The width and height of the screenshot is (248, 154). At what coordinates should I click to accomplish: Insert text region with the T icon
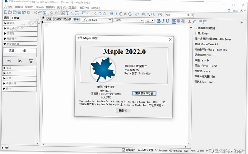click(68, 13)
